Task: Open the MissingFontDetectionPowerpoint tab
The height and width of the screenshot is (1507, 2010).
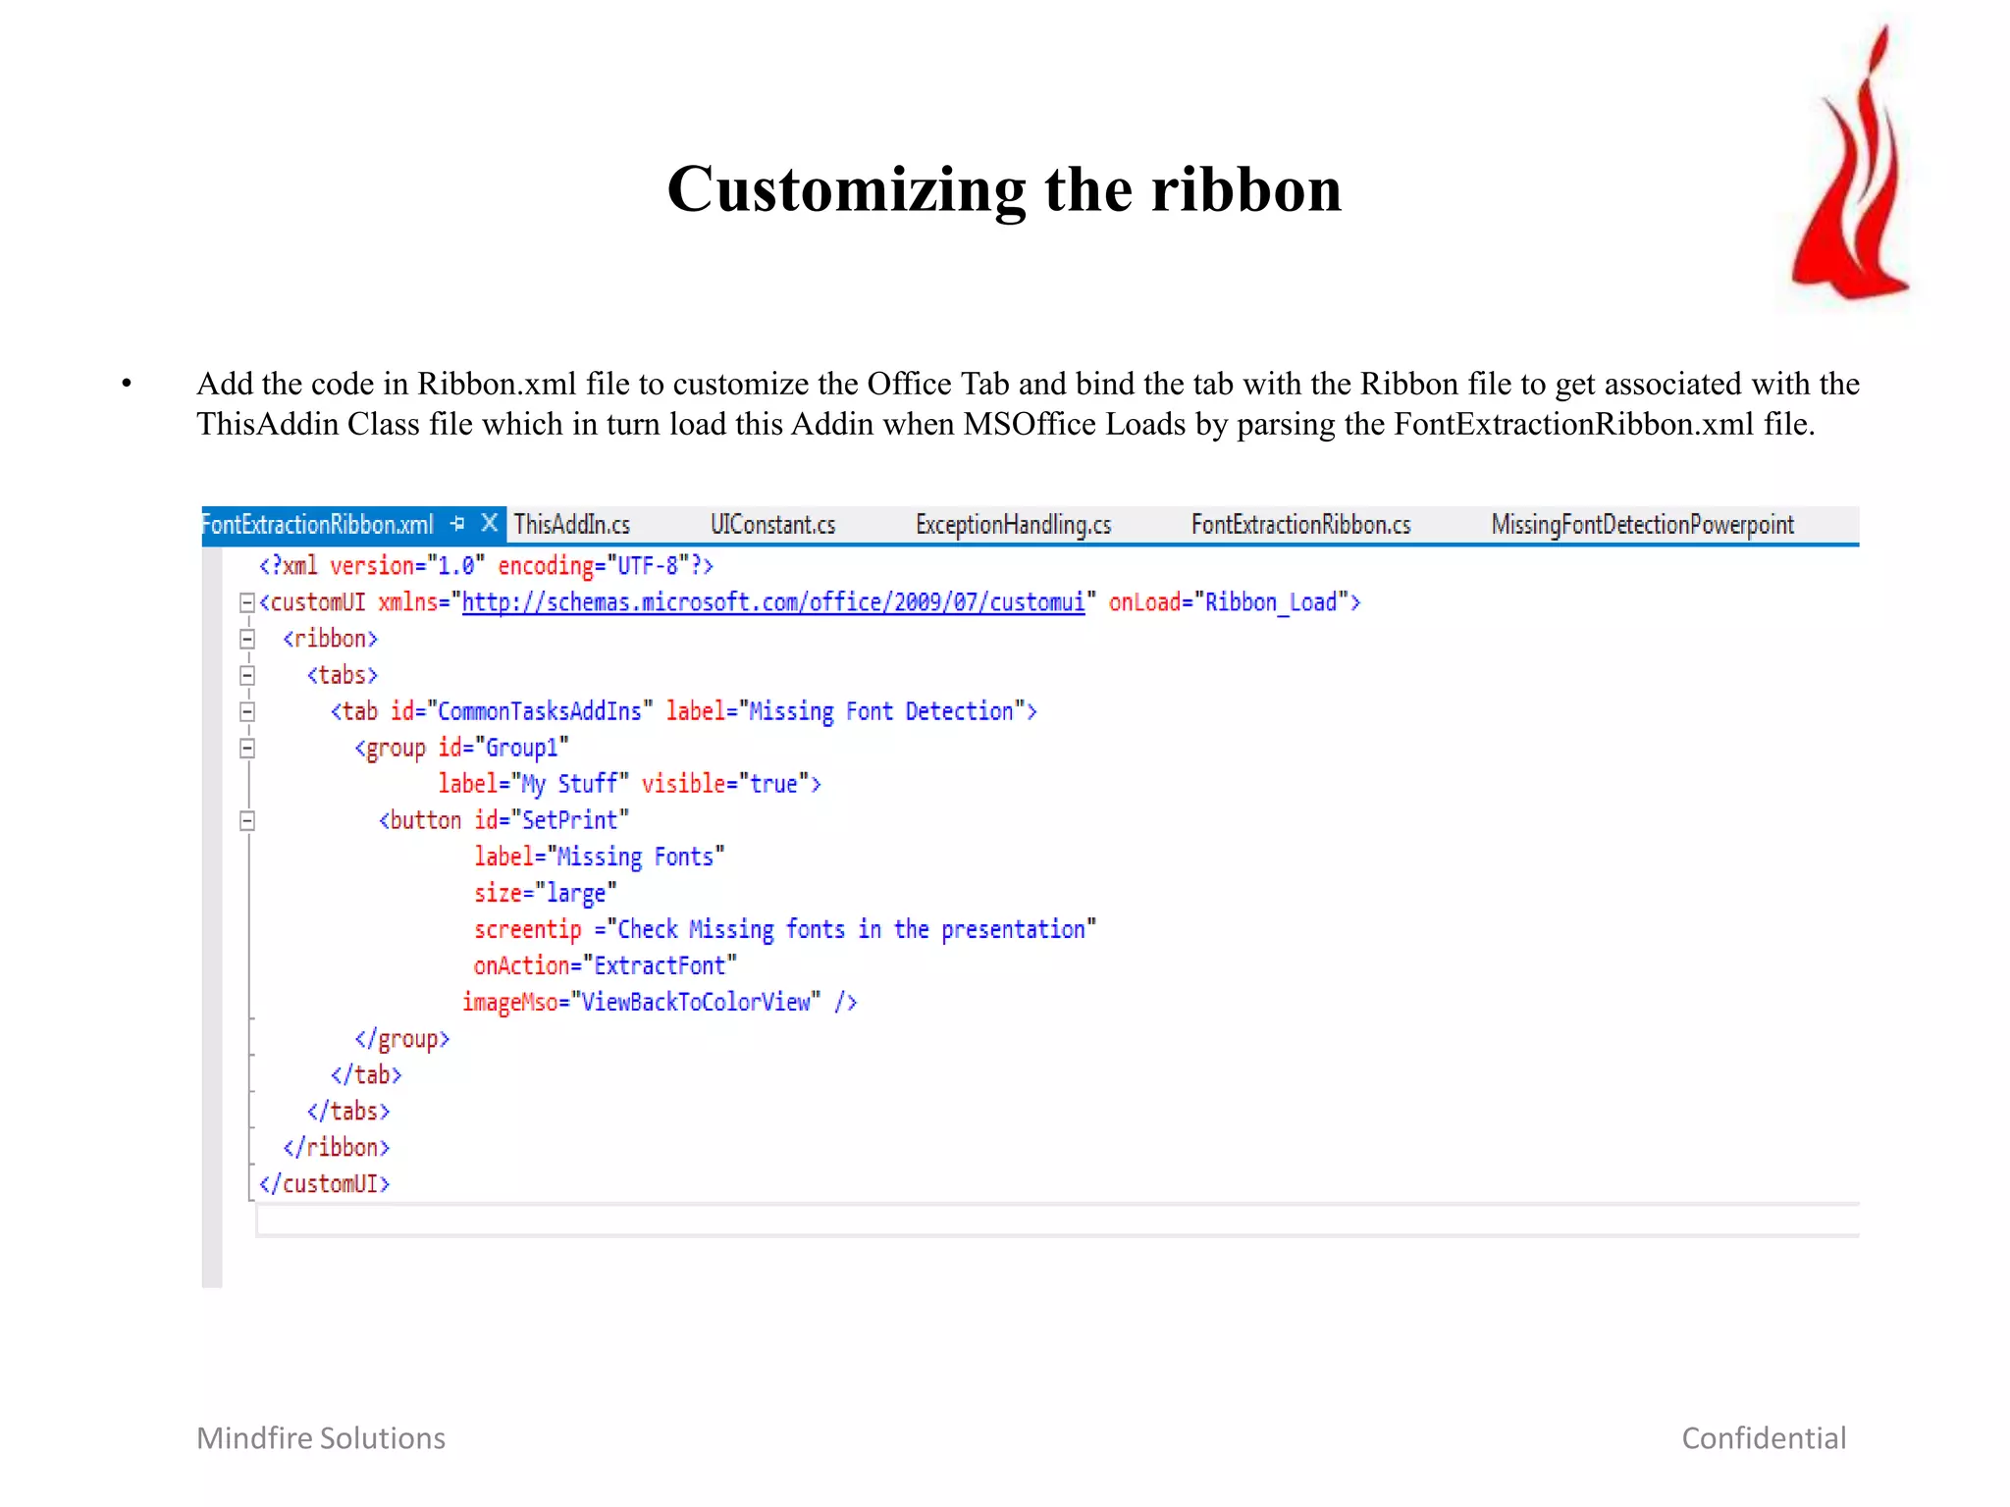Action: [x=1642, y=525]
